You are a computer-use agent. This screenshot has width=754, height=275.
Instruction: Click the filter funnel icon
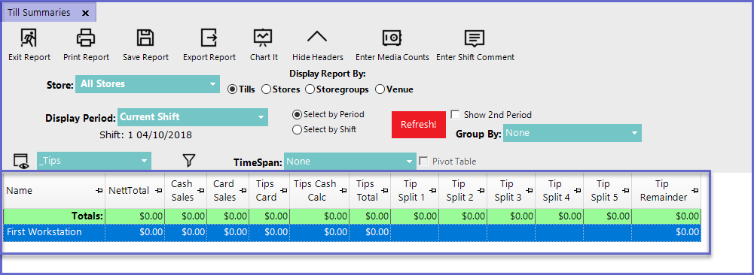click(x=188, y=161)
